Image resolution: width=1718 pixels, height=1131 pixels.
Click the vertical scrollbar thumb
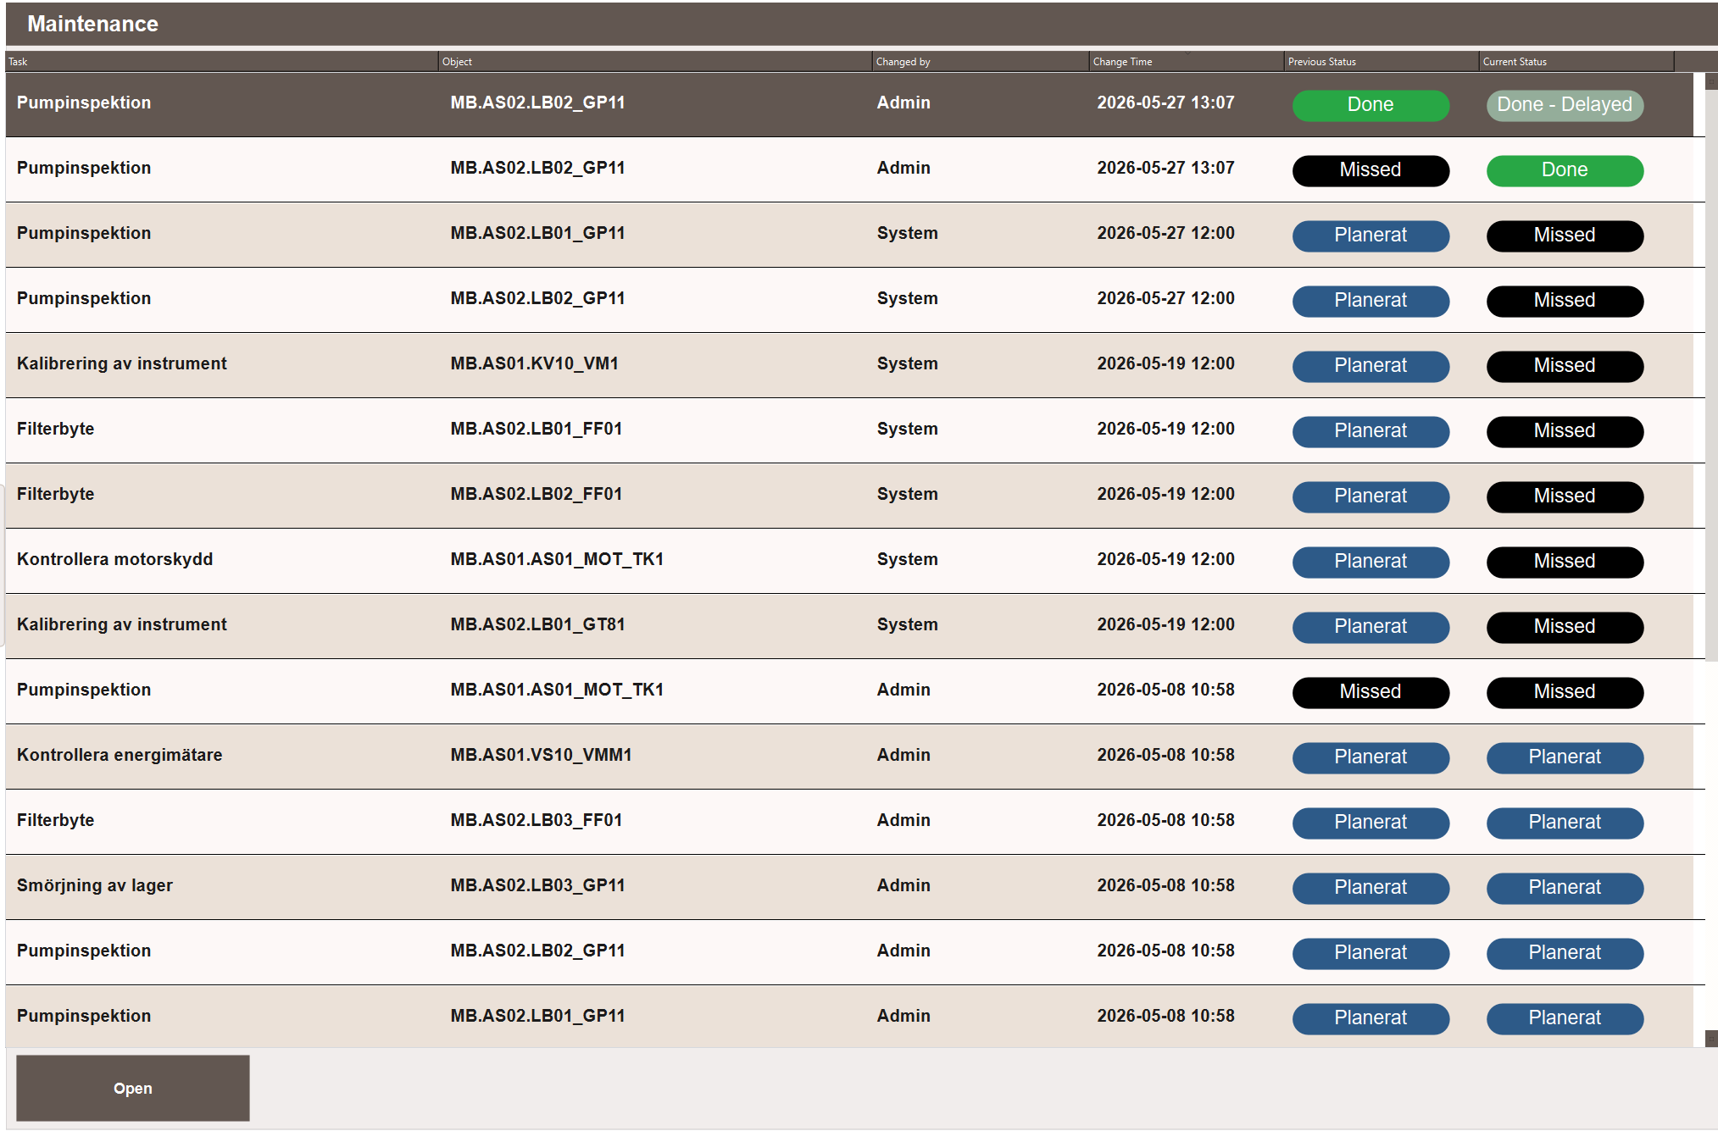coord(1711,375)
